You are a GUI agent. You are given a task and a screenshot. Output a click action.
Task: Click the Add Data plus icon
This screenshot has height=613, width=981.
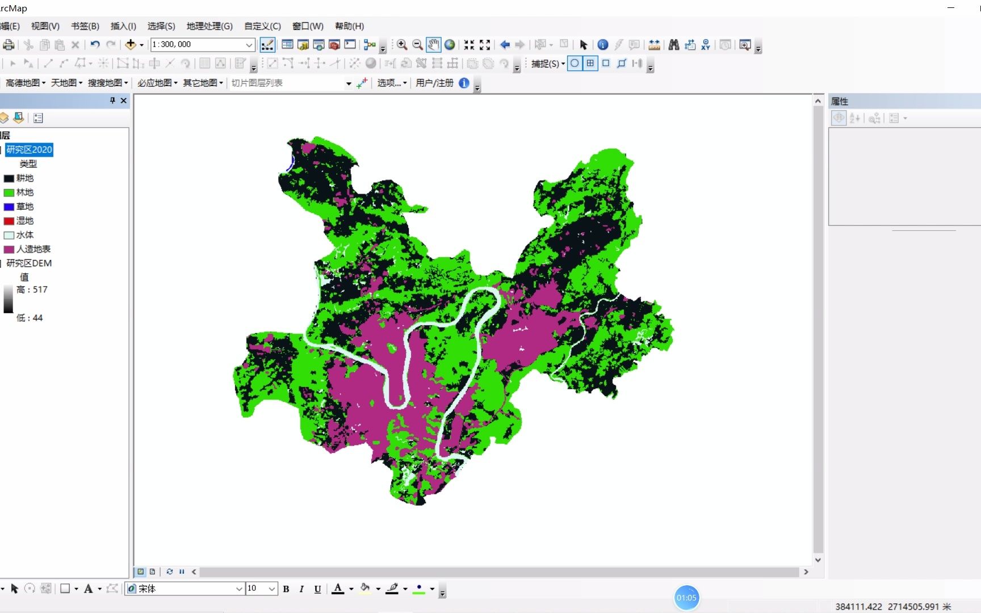coord(131,44)
